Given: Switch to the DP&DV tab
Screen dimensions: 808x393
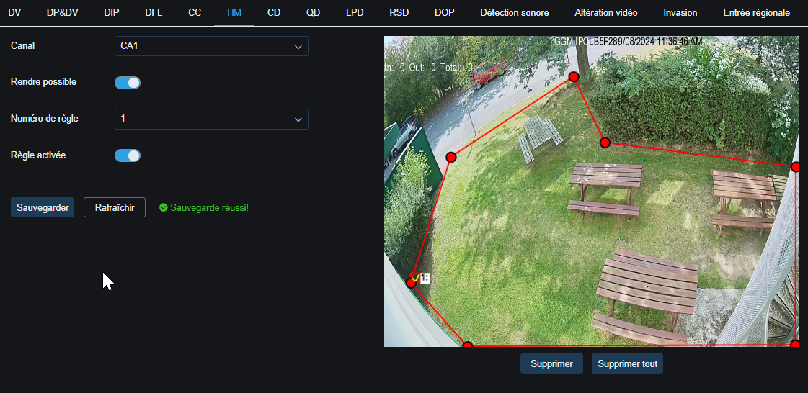Looking at the screenshot, I should (x=63, y=13).
